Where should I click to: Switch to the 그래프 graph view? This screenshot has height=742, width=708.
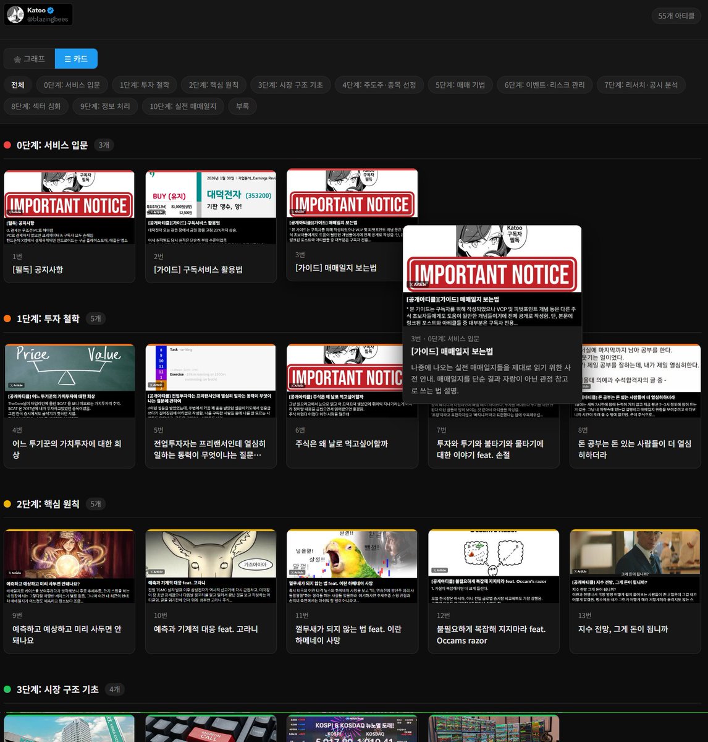(30, 59)
